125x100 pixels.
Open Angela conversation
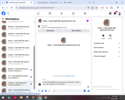tap(17, 56)
